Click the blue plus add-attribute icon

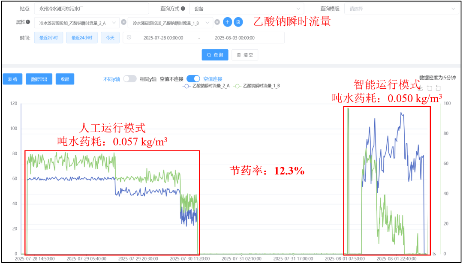[x=227, y=22]
